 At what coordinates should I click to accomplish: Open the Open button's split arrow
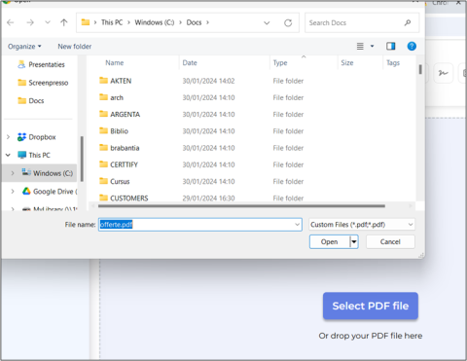click(354, 242)
